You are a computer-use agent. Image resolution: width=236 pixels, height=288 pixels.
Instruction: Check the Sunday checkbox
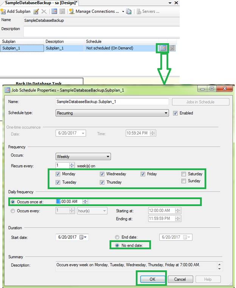(183, 181)
